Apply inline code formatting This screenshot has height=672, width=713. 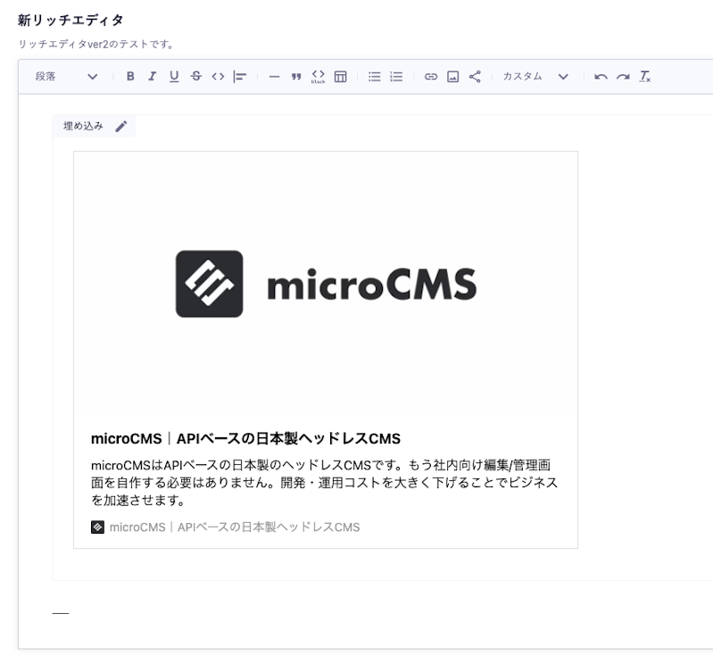click(218, 77)
